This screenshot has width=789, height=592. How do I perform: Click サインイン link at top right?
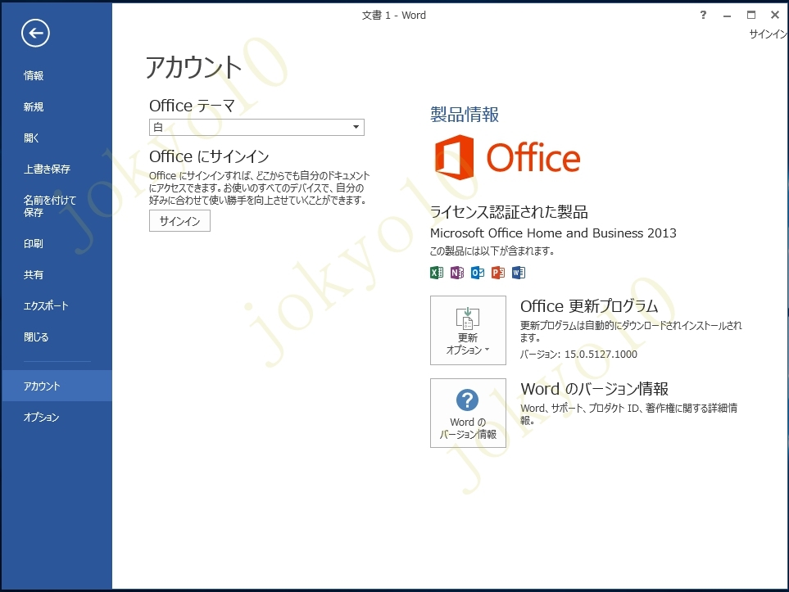coord(768,34)
